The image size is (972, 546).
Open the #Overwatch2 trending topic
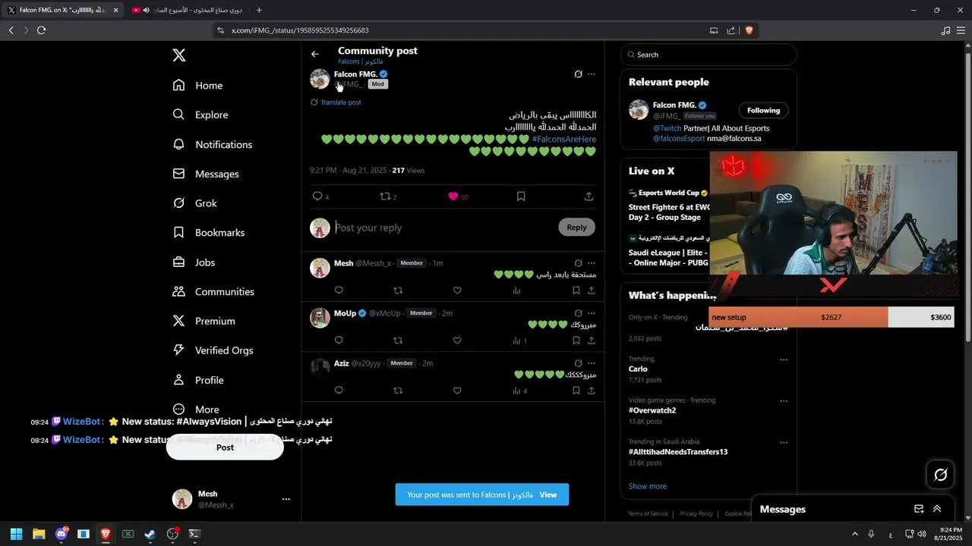coord(652,410)
